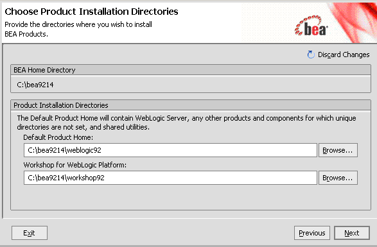377x247 pixels.
Task: Browse for the Workshop for WebLogic Platform directory
Action: coord(338,178)
